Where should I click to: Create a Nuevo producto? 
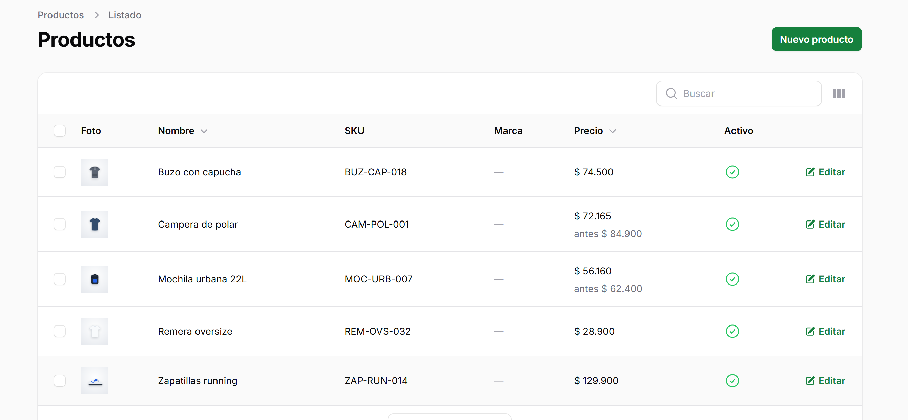pyautogui.click(x=817, y=39)
